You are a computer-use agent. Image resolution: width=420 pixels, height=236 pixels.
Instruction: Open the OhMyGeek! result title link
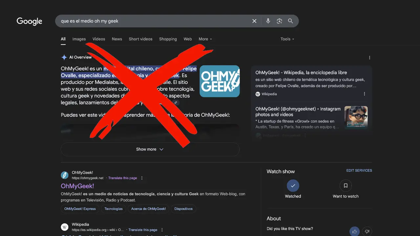pyautogui.click(x=77, y=186)
